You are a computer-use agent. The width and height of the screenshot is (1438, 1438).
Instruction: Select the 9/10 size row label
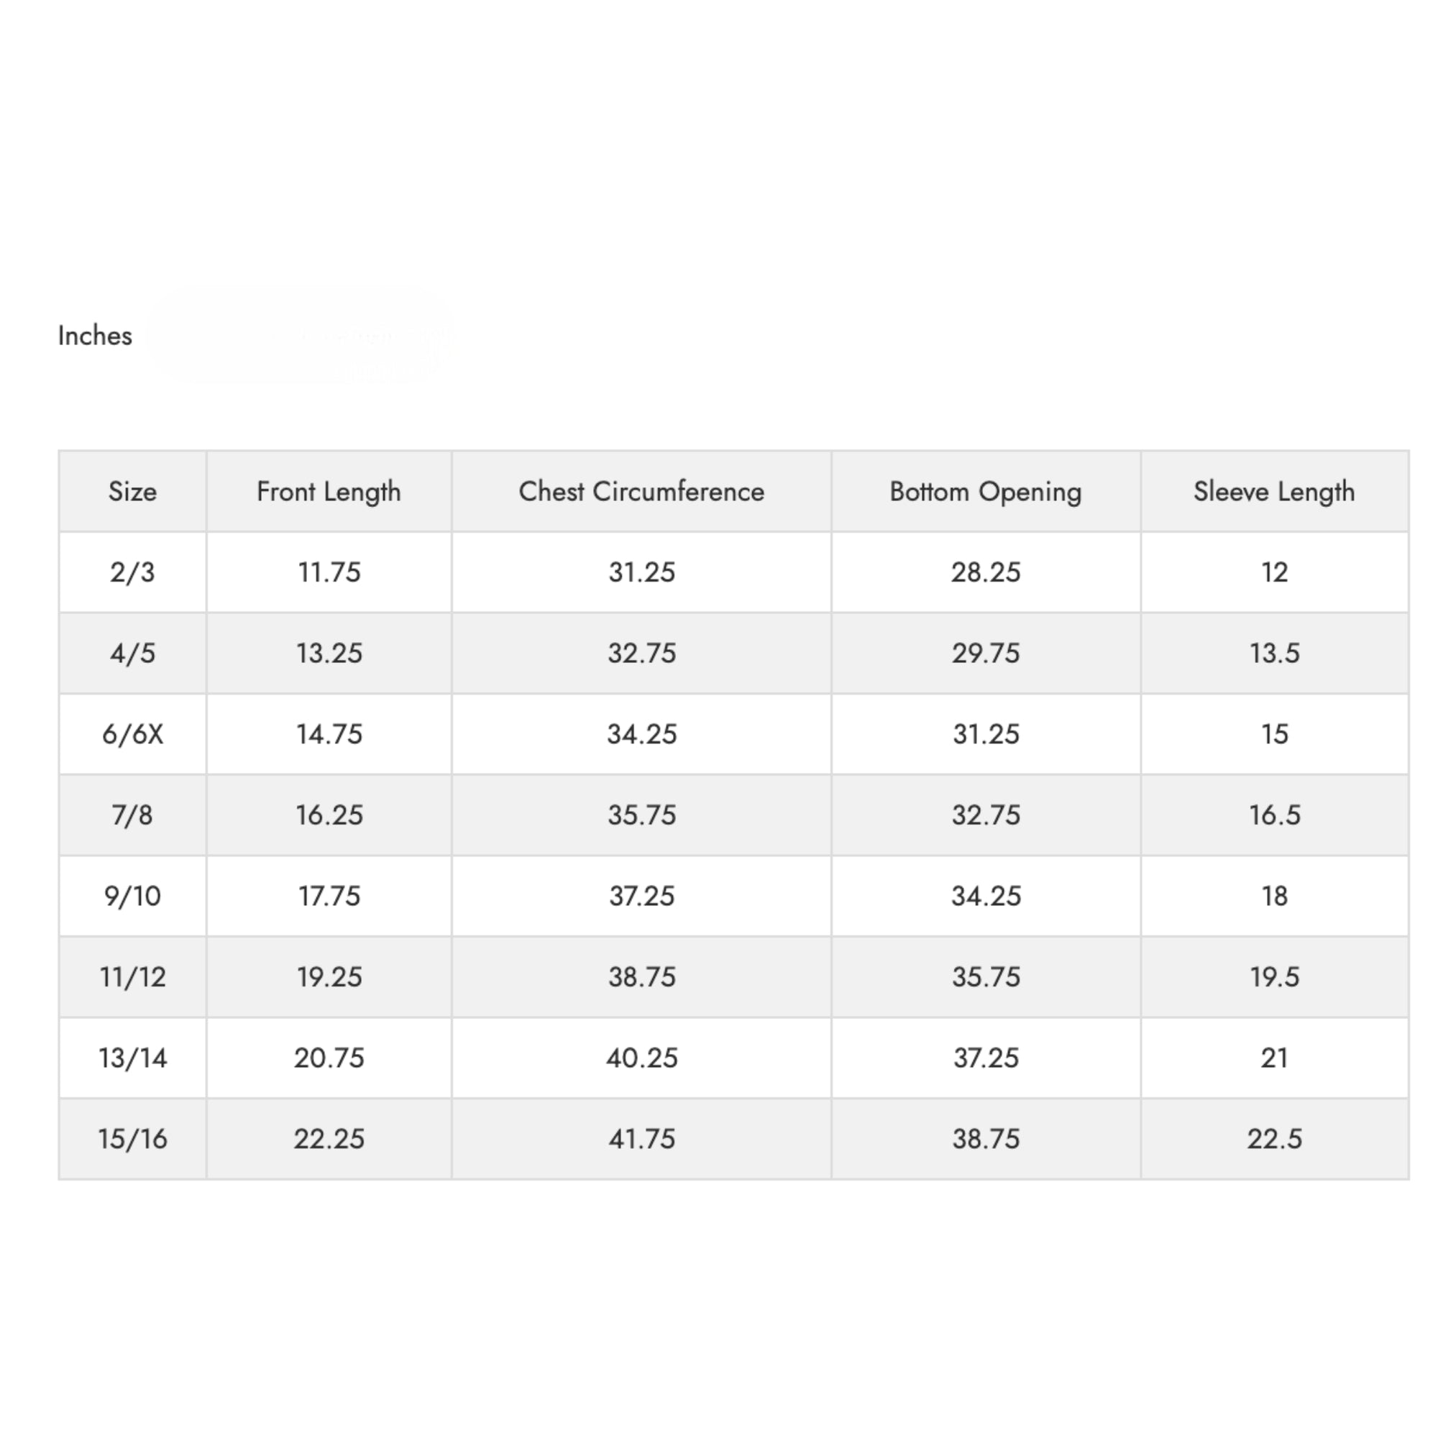click(x=132, y=896)
